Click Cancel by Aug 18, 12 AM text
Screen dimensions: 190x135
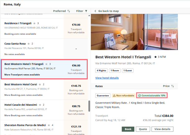click(x=110, y=120)
